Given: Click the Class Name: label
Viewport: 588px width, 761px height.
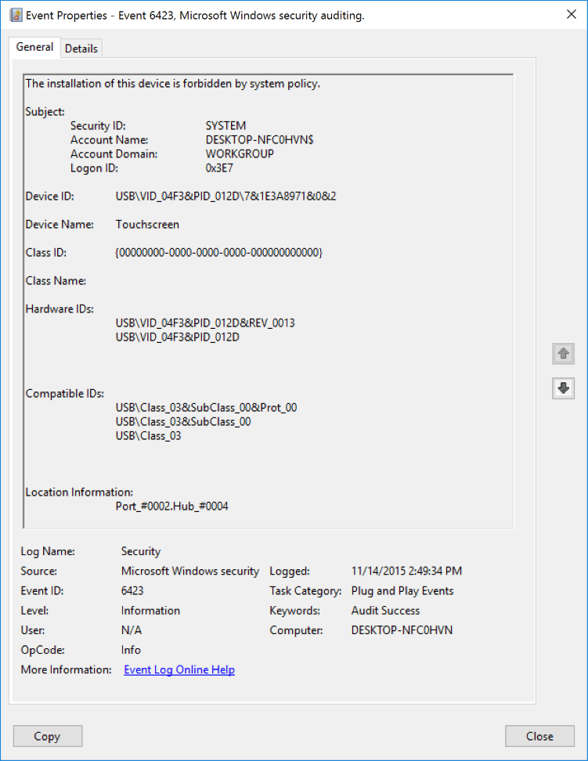Looking at the screenshot, I should click(x=56, y=280).
